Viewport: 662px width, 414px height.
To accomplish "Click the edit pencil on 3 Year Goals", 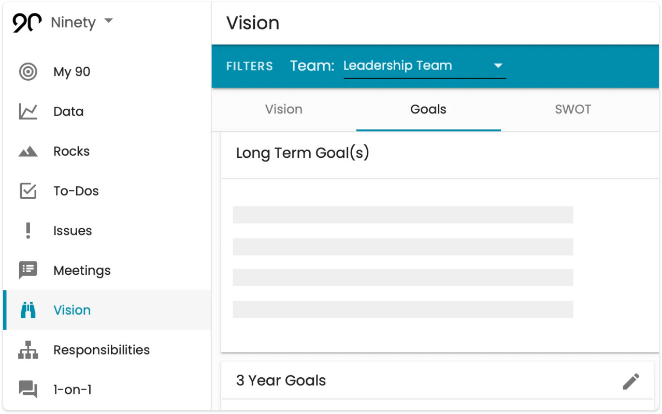I will (631, 380).
